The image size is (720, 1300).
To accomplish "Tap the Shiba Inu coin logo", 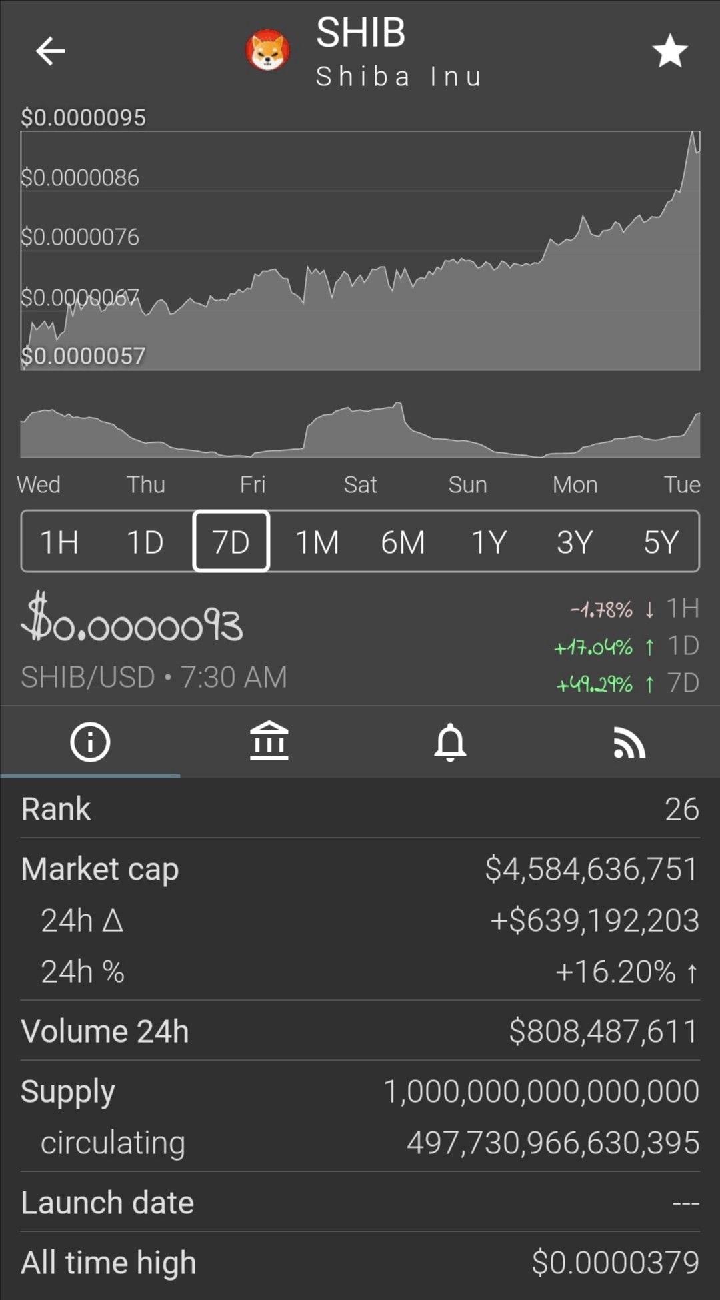I will click(x=268, y=51).
